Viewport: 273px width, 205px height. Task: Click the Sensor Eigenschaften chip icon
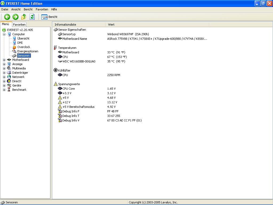[55, 30]
